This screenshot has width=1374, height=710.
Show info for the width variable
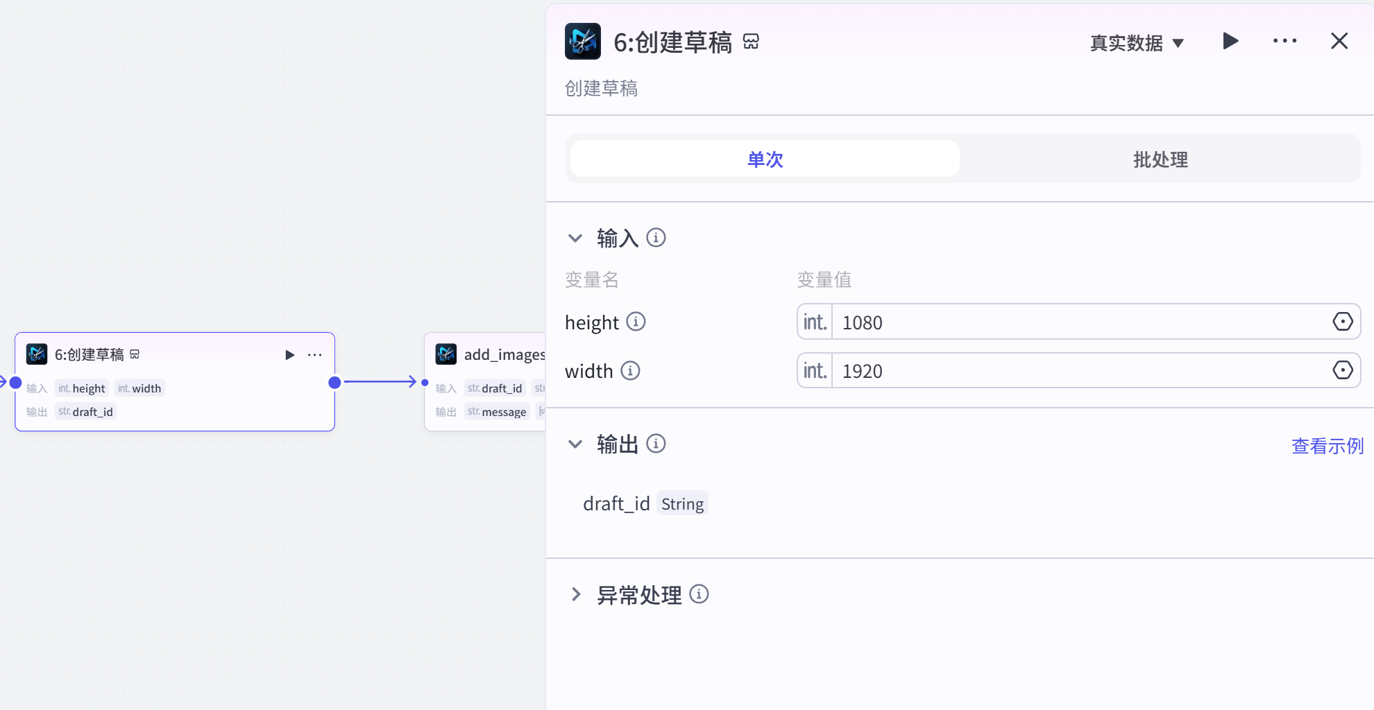pos(630,371)
